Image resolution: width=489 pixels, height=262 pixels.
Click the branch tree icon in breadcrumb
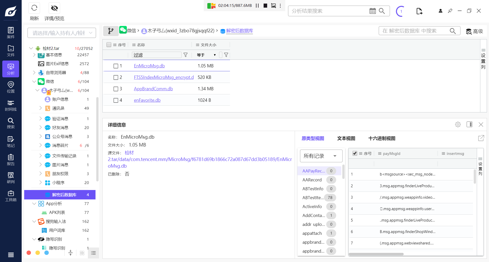[x=111, y=31]
